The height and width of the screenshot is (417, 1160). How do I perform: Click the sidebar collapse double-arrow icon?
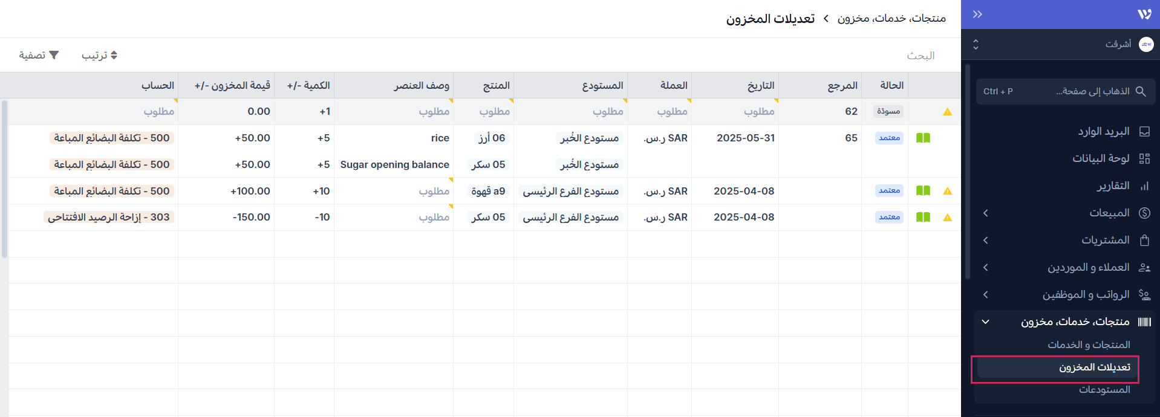tap(977, 15)
